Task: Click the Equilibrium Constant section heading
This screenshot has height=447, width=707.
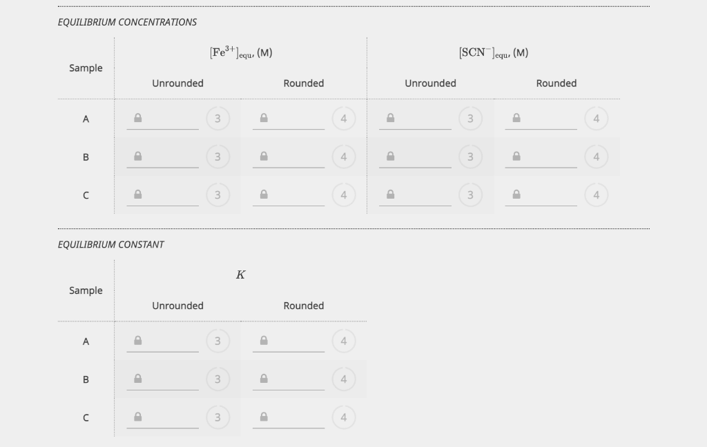Action: pyautogui.click(x=111, y=245)
